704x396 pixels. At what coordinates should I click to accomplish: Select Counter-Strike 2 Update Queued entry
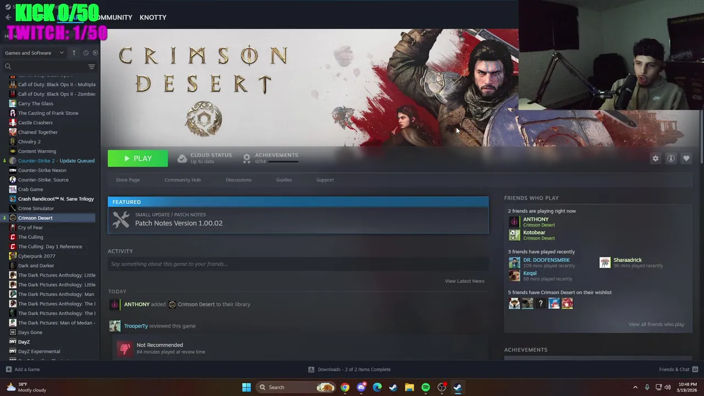click(x=56, y=161)
